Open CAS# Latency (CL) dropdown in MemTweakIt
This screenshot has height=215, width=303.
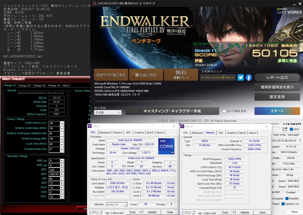tap(62, 123)
